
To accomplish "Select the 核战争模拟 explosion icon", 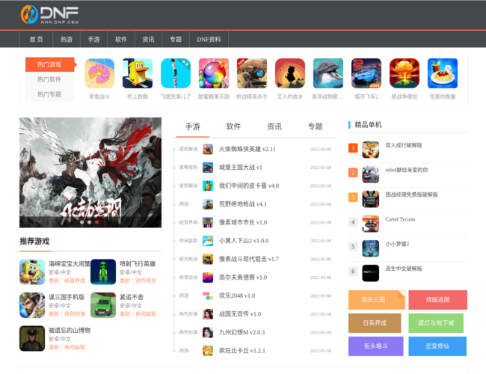I will [404, 73].
